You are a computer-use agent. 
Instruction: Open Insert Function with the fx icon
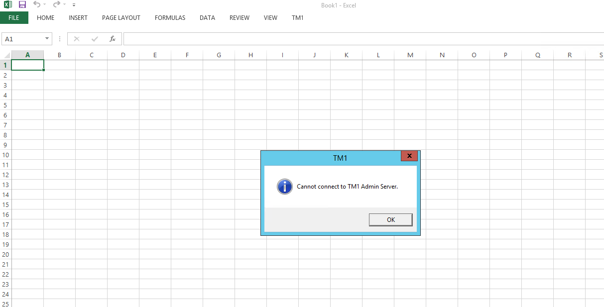point(113,39)
